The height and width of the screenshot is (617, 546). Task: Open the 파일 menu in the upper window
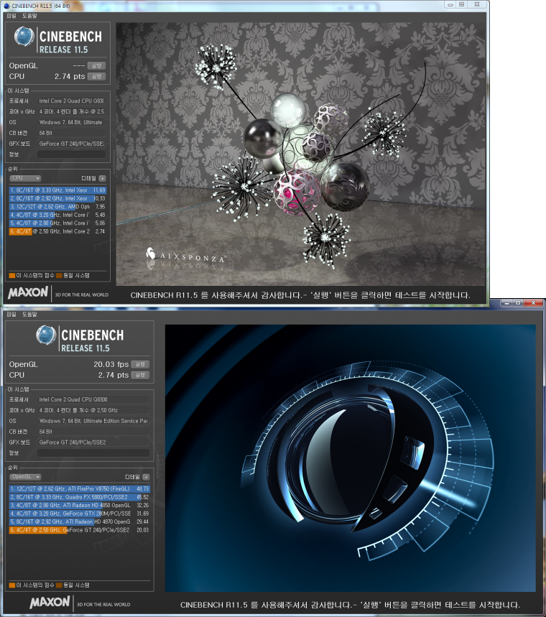pyautogui.click(x=11, y=16)
